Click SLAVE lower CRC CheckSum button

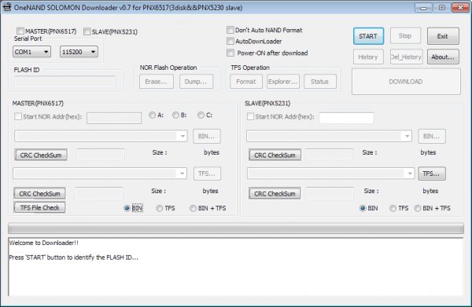pos(275,193)
